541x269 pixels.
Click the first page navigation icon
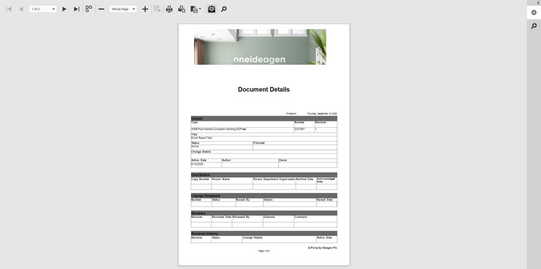tap(9, 9)
